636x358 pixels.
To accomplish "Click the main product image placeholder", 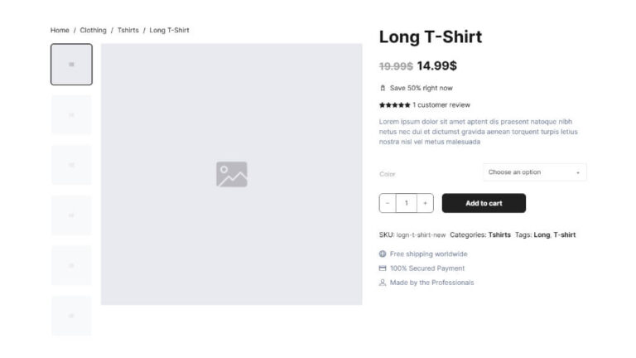I will (x=231, y=174).
